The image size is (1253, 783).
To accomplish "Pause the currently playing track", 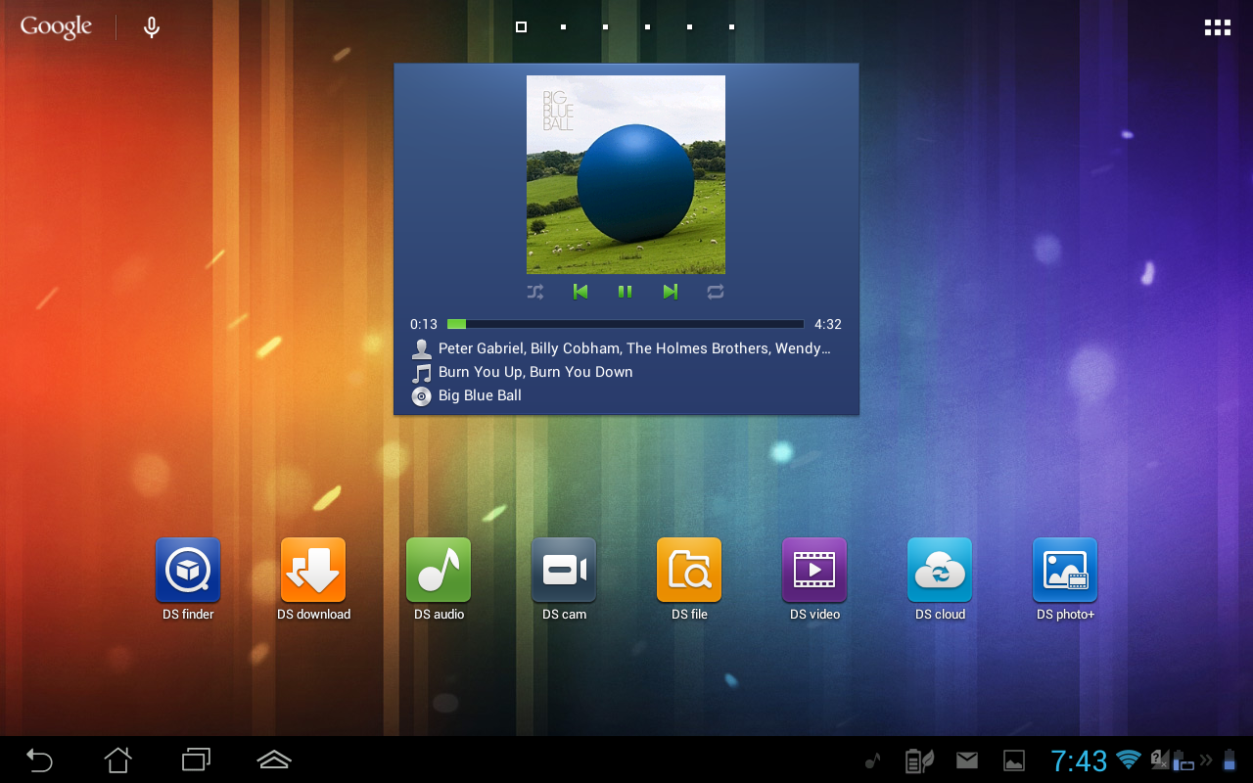I will click(625, 291).
